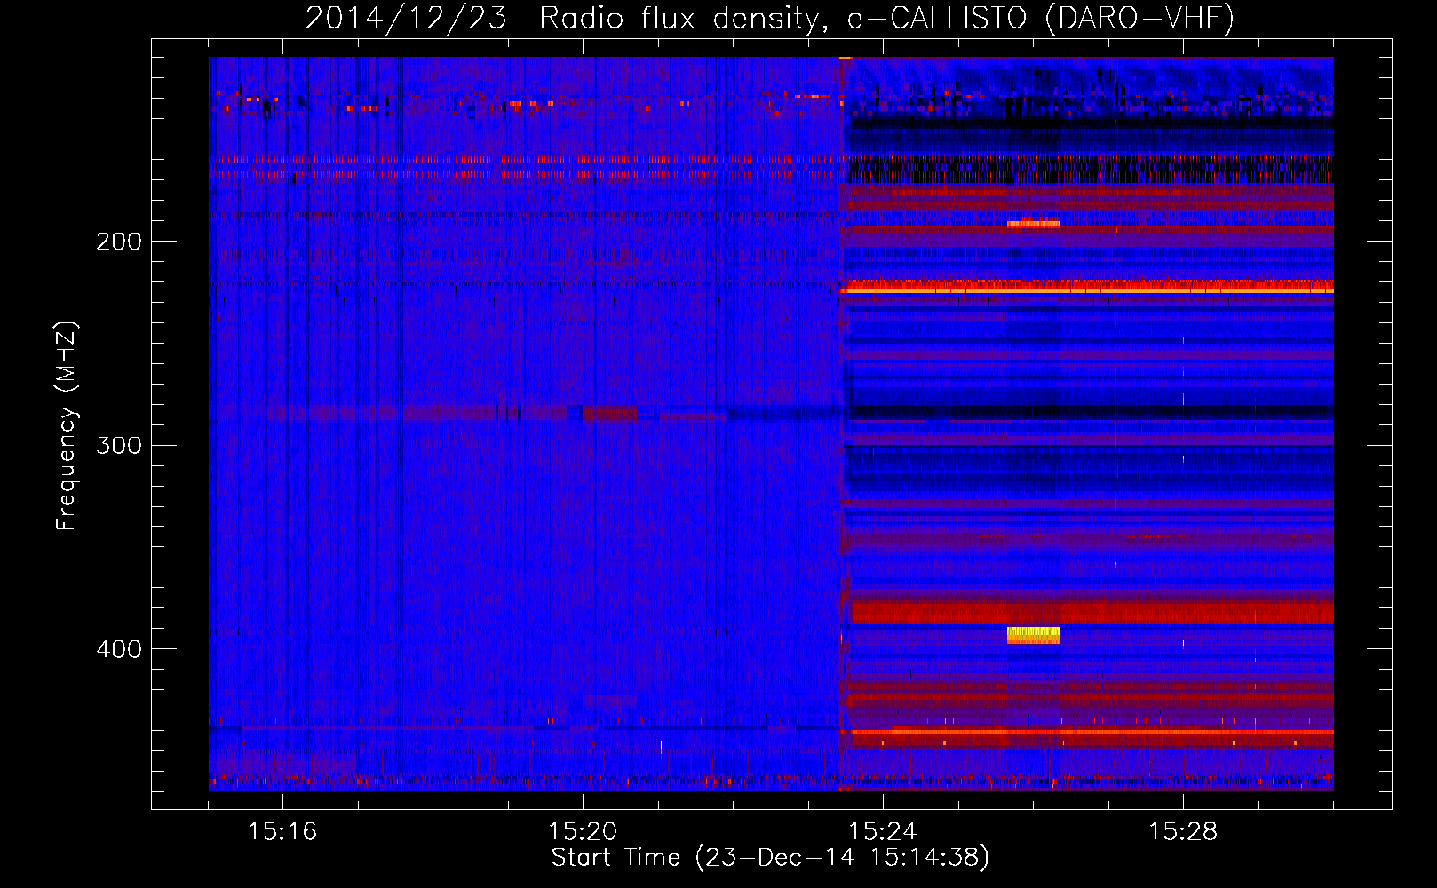The image size is (1437, 888).
Task: Click the plot title mentioning e-CALLISTO (DARO-VHF)
Action: [770, 18]
